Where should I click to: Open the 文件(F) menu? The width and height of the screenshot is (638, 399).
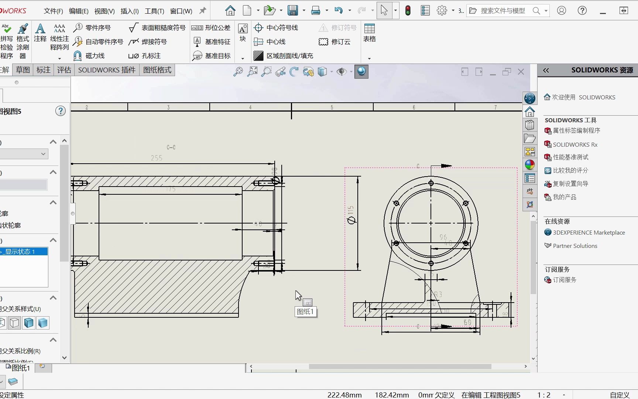54,11
